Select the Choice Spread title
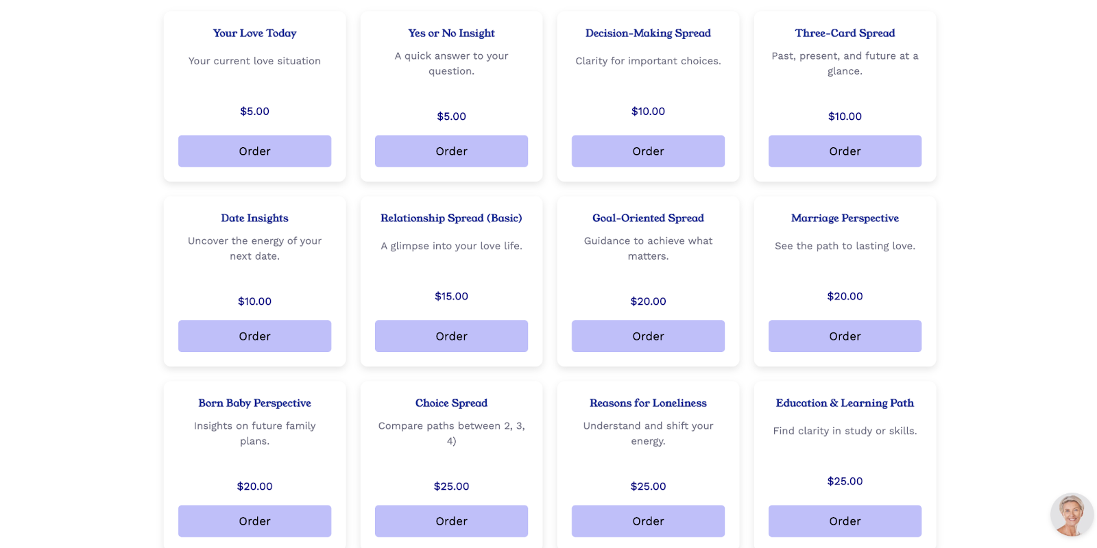Screen dimensions: 1097x548 click(x=451, y=403)
